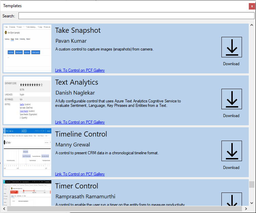
Task: Select the Text Analytics template title
Action: [77, 82]
